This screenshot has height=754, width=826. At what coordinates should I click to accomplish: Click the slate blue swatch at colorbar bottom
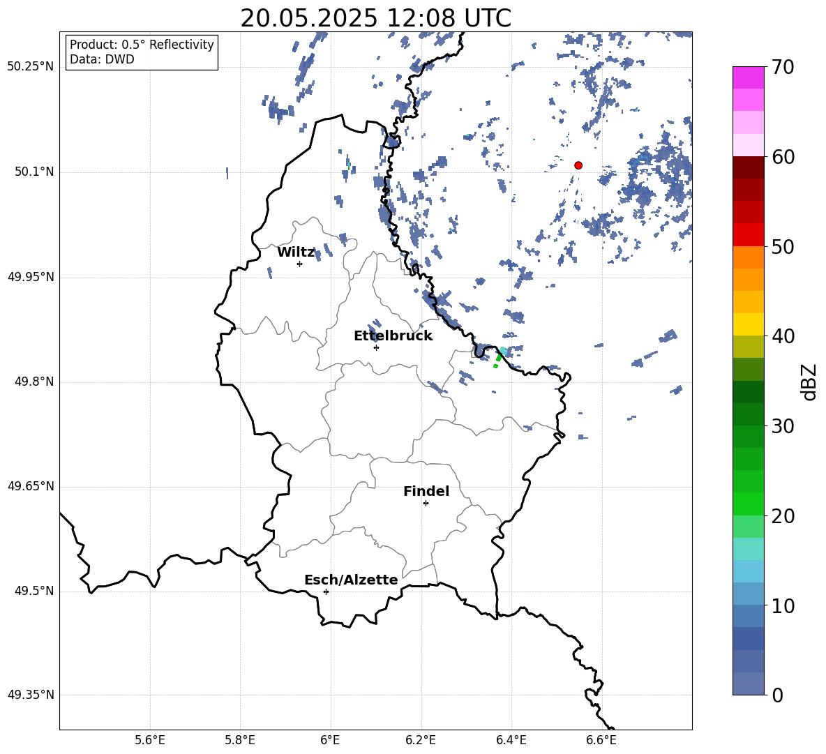pos(749,684)
